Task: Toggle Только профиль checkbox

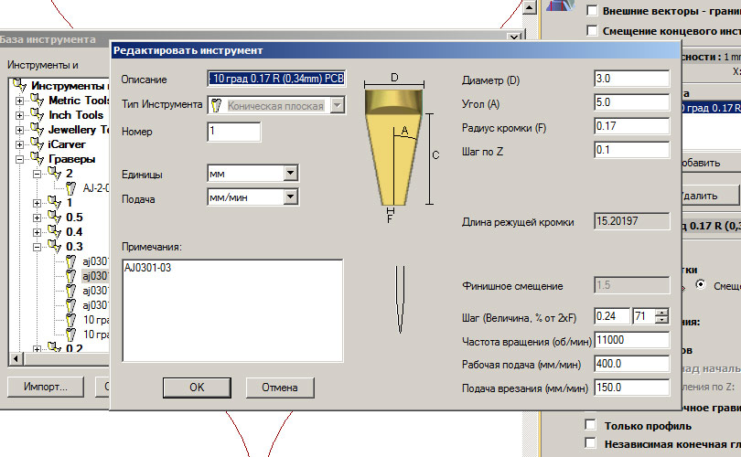Action: [590, 424]
